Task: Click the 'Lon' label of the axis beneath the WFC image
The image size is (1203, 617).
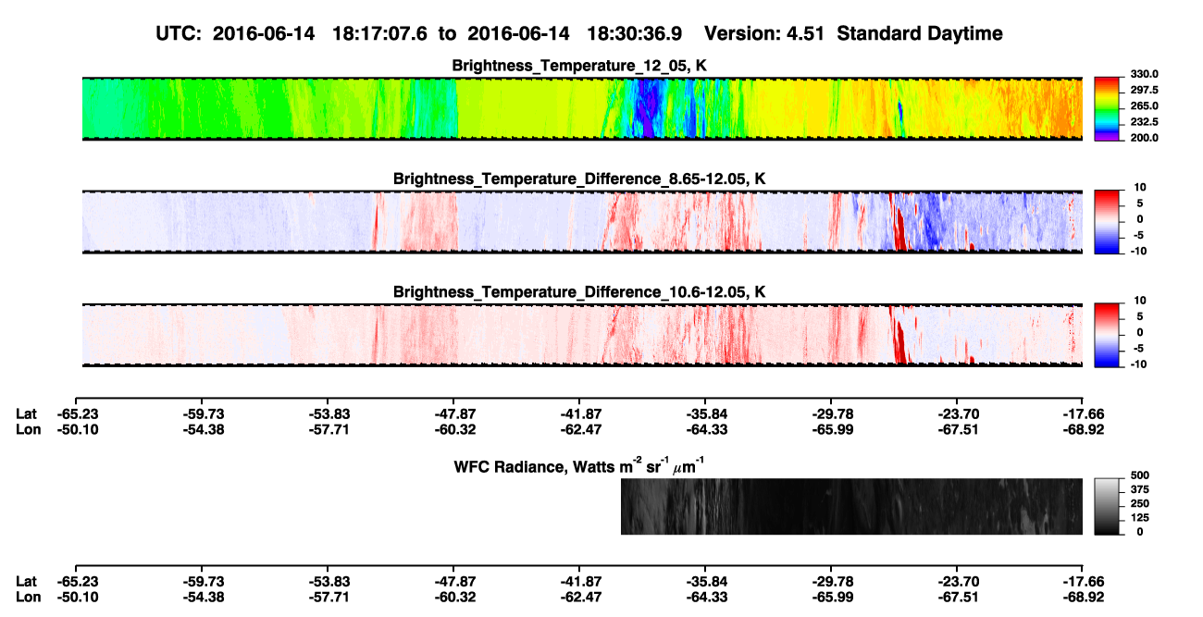Action: point(29,597)
